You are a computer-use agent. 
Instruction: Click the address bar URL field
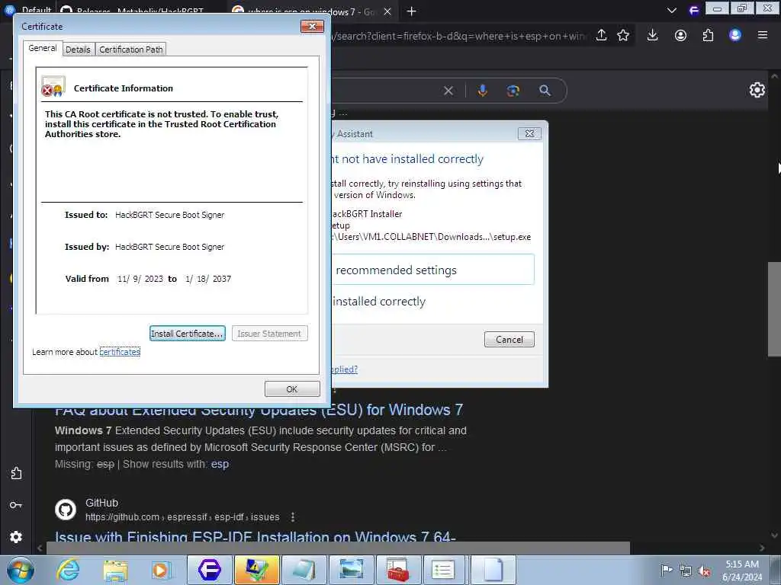pos(461,36)
